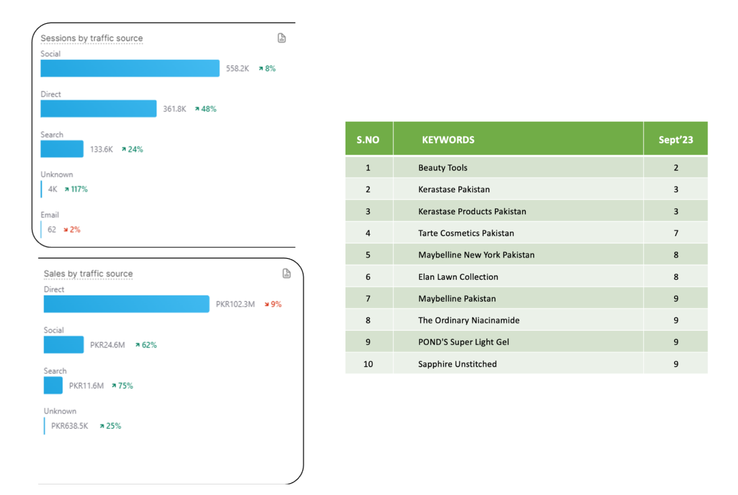
Task: Click the PKR638.5K sales value
Action: pyautogui.click(x=70, y=426)
